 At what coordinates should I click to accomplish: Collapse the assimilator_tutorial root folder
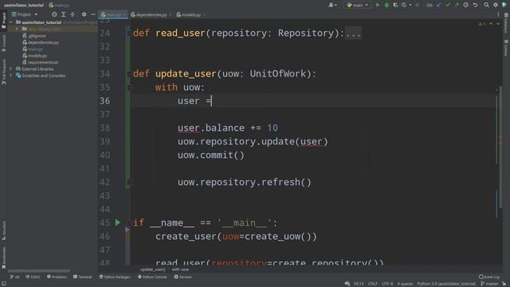pyautogui.click(x=11, y=22)
